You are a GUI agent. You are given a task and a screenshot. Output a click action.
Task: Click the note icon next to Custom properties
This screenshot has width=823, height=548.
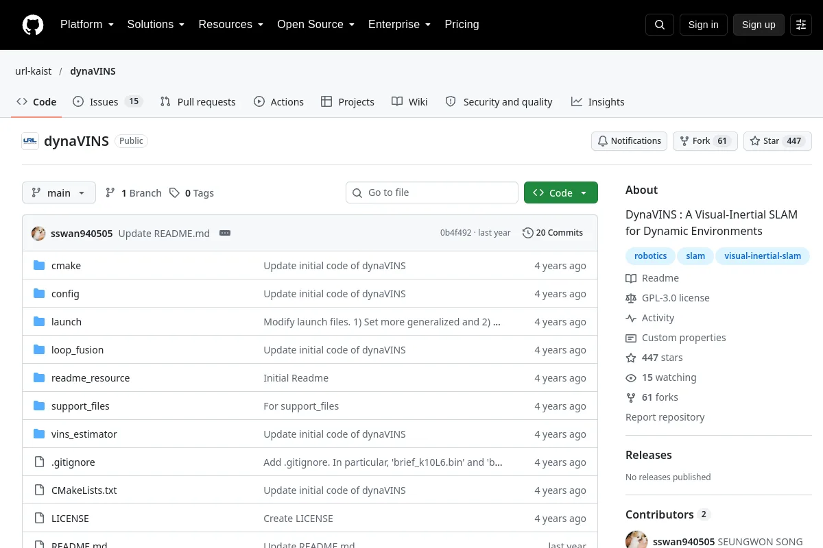pyautogui.click(x=631, y=338)
